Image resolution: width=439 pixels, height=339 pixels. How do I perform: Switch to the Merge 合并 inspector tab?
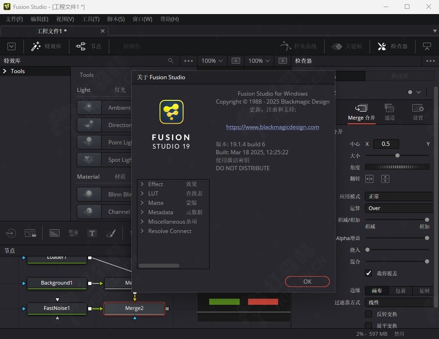point(362,112)
